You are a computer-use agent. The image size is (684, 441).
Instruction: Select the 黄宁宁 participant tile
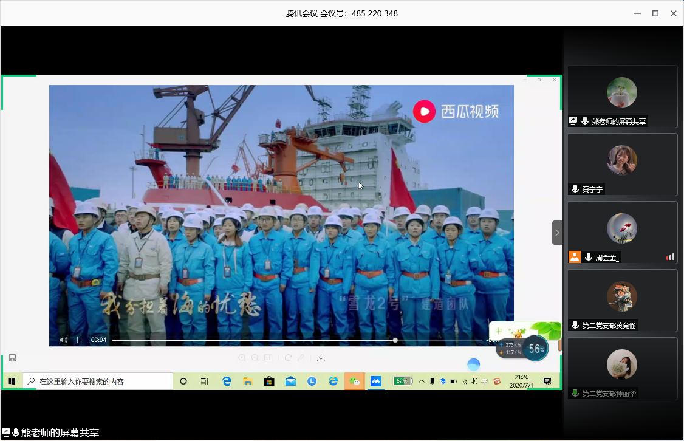click(x=622, y=164)
